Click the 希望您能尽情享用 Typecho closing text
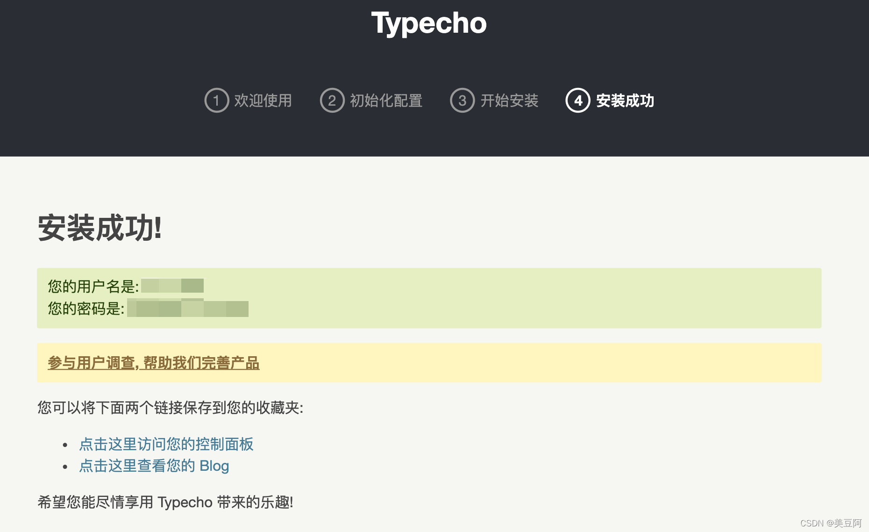The width and height of the screenshot is (869, 532). tap(165, 502)
